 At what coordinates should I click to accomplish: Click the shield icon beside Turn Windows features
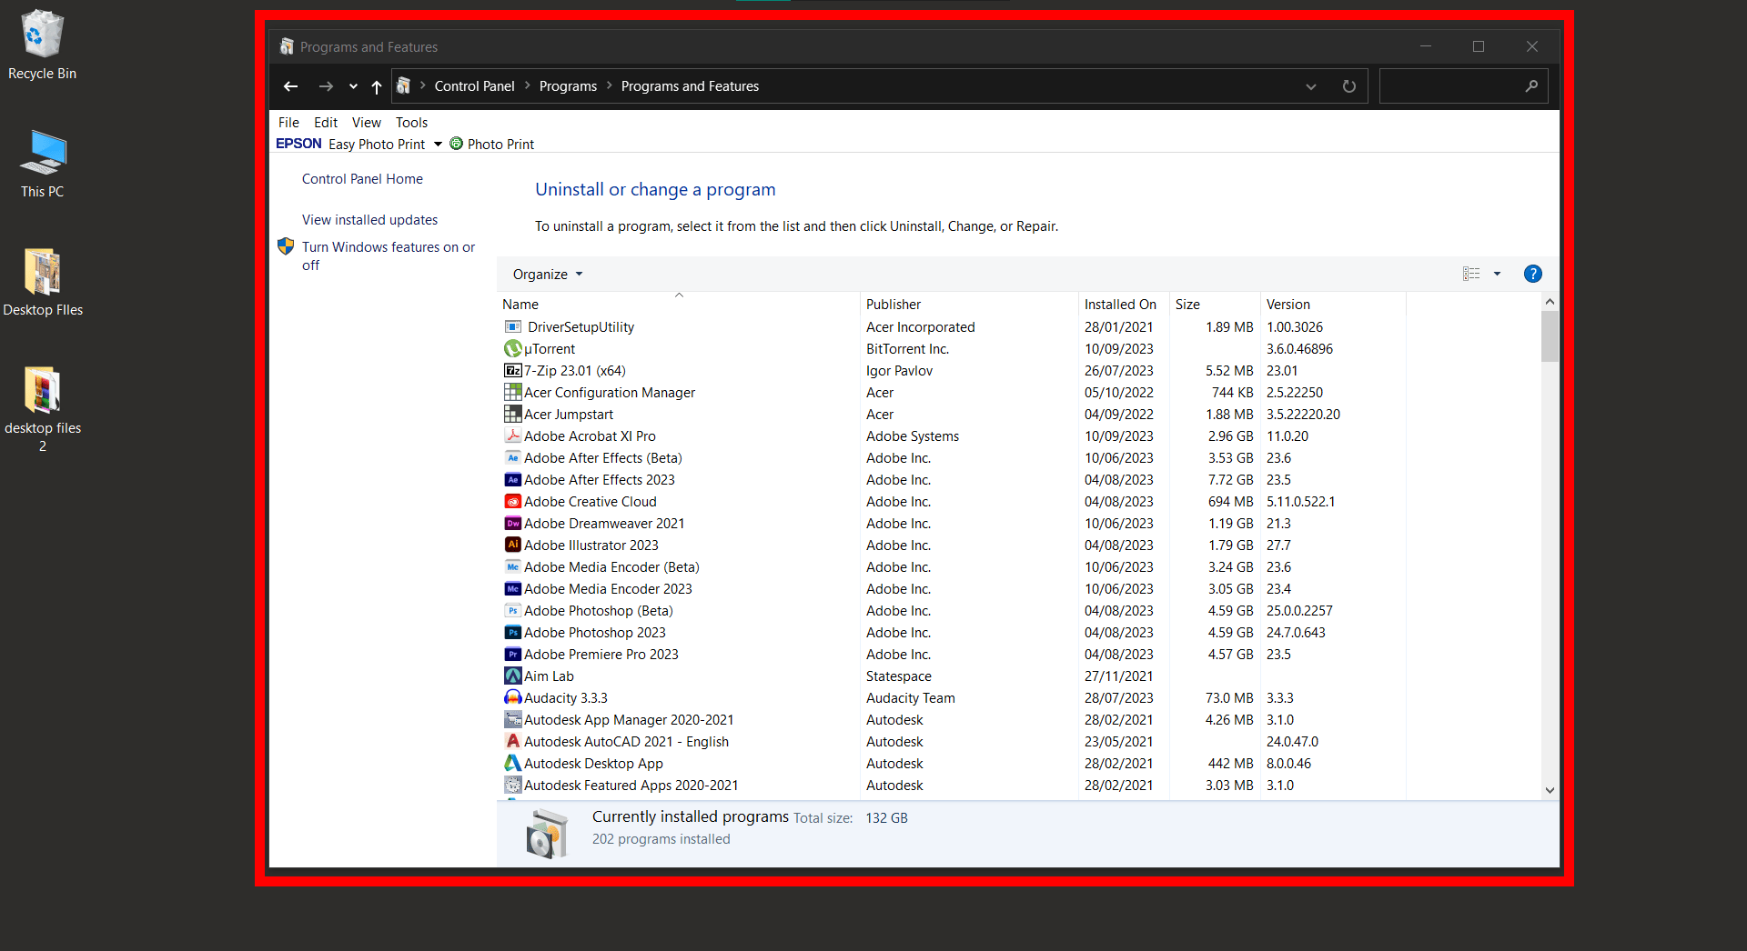coord(286,246)
